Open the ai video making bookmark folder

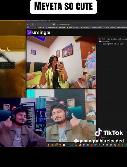122,27
